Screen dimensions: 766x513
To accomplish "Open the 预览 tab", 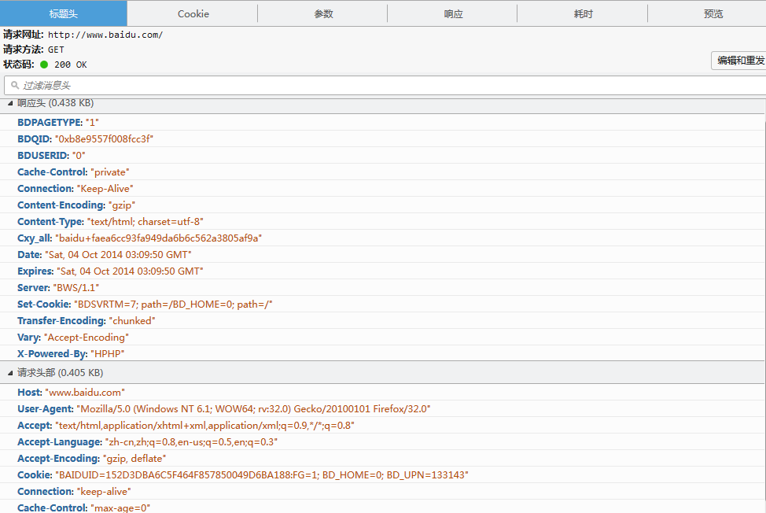I will (x=713, y=13).
